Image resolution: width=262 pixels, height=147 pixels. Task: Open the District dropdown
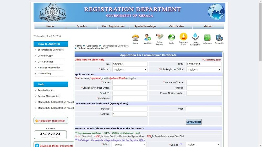130,70
